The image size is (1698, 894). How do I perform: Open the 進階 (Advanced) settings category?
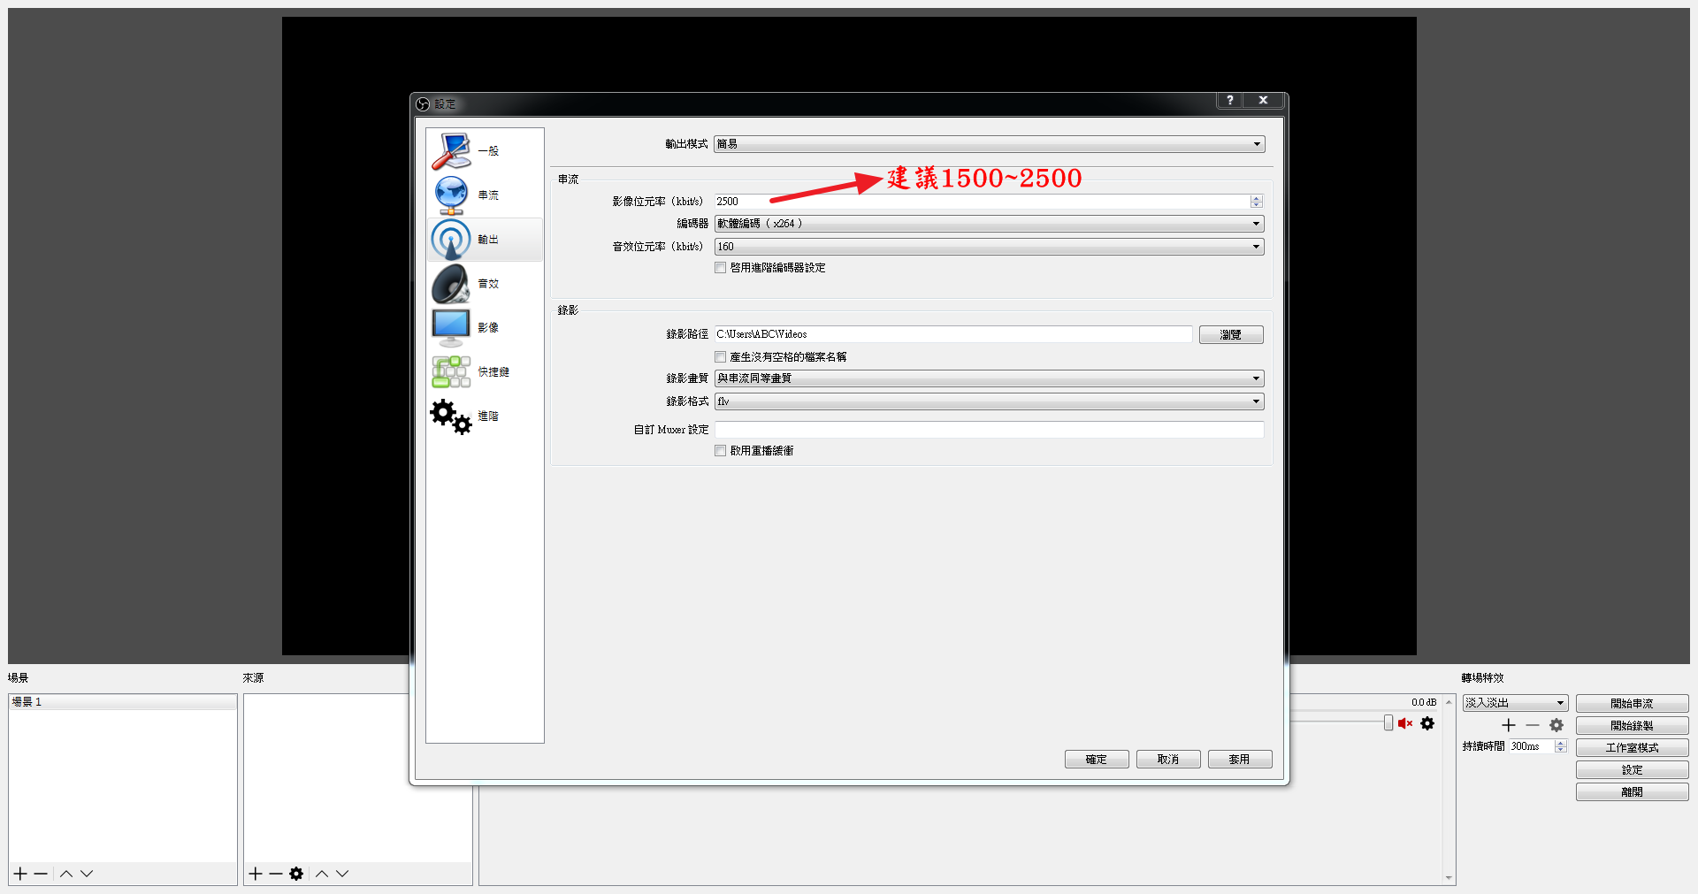(485, 416)
